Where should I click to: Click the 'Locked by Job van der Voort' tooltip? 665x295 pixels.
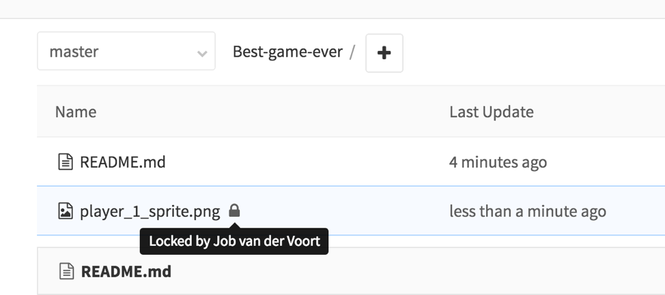click(x=234, y=241)
